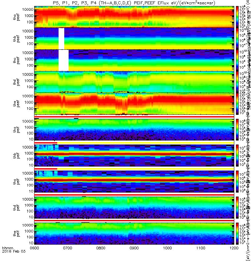The height and width of the screenshot is (267, 251).
Task: Click inside the thd peif spectrogram panel
Action: click(134, 208)
